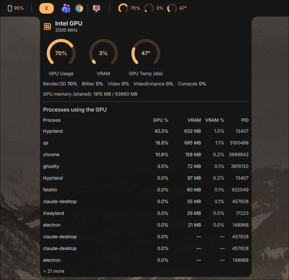Screen dimensions: 289x280
Task: Click the 95% battery percentage text
Action: [19, 8]
